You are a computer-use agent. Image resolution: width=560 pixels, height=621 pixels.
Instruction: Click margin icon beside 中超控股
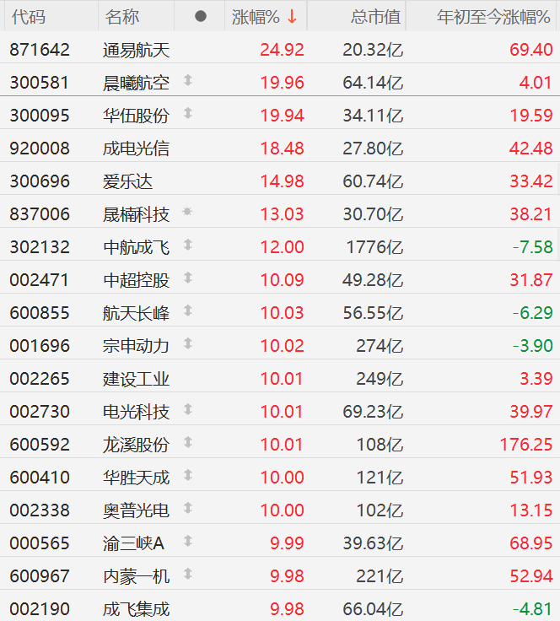[x=188, y=278]
